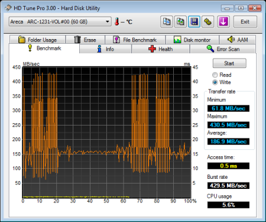The width and height of the screenshot is (266, 222).
Task: Open the Health tab
Action: coord(161,49)
